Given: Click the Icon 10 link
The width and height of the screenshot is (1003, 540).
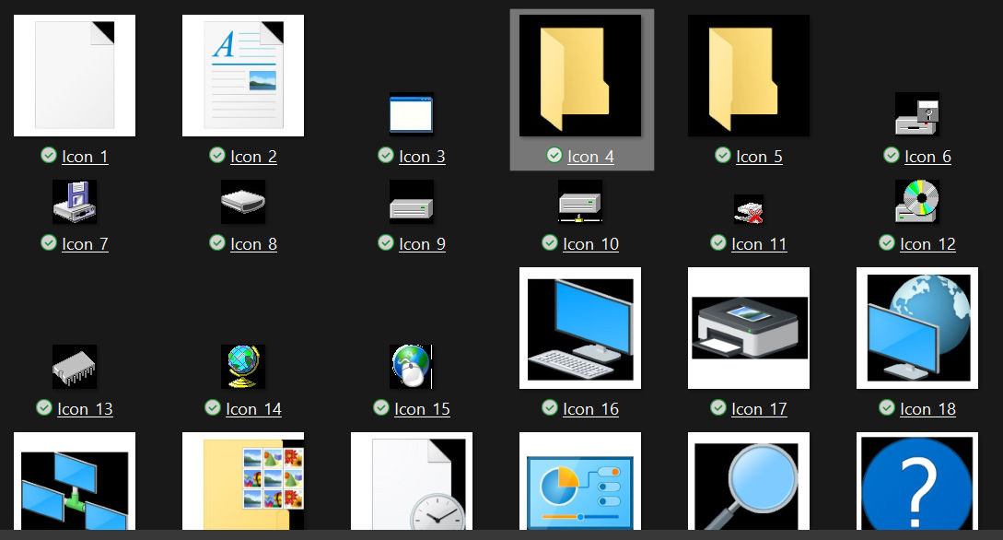Looking at the screenshot, I should (589, 243).
